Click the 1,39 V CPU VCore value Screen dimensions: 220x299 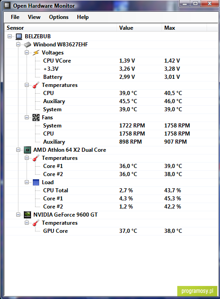pos(127,61)
